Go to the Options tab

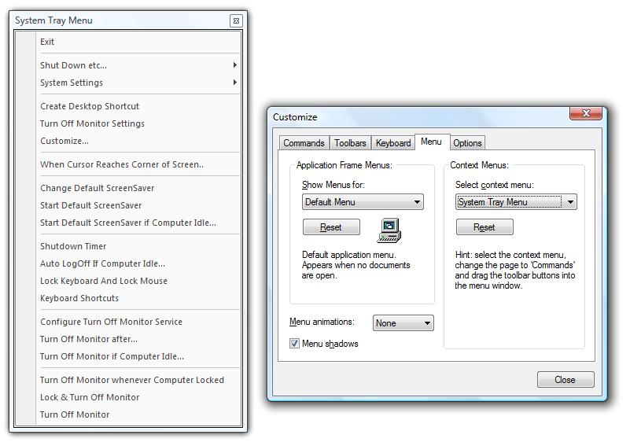tap(467, 143)
